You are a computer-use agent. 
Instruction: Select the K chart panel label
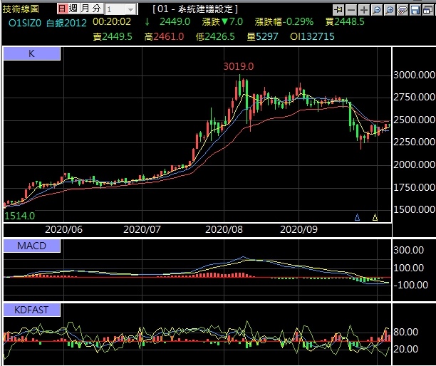point(31,53)
